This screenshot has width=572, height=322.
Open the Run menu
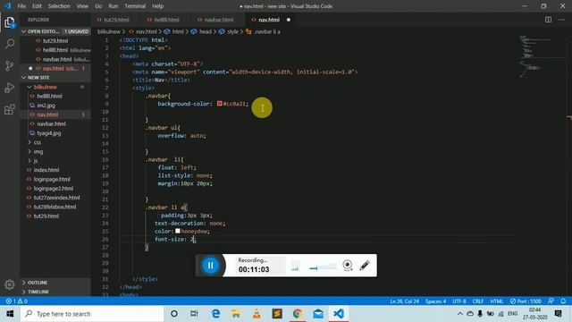[114, 6]
